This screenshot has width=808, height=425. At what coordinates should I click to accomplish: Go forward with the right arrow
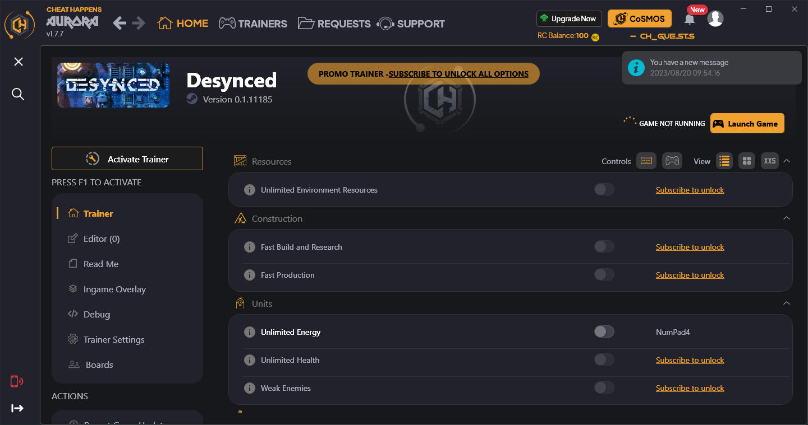139,23
